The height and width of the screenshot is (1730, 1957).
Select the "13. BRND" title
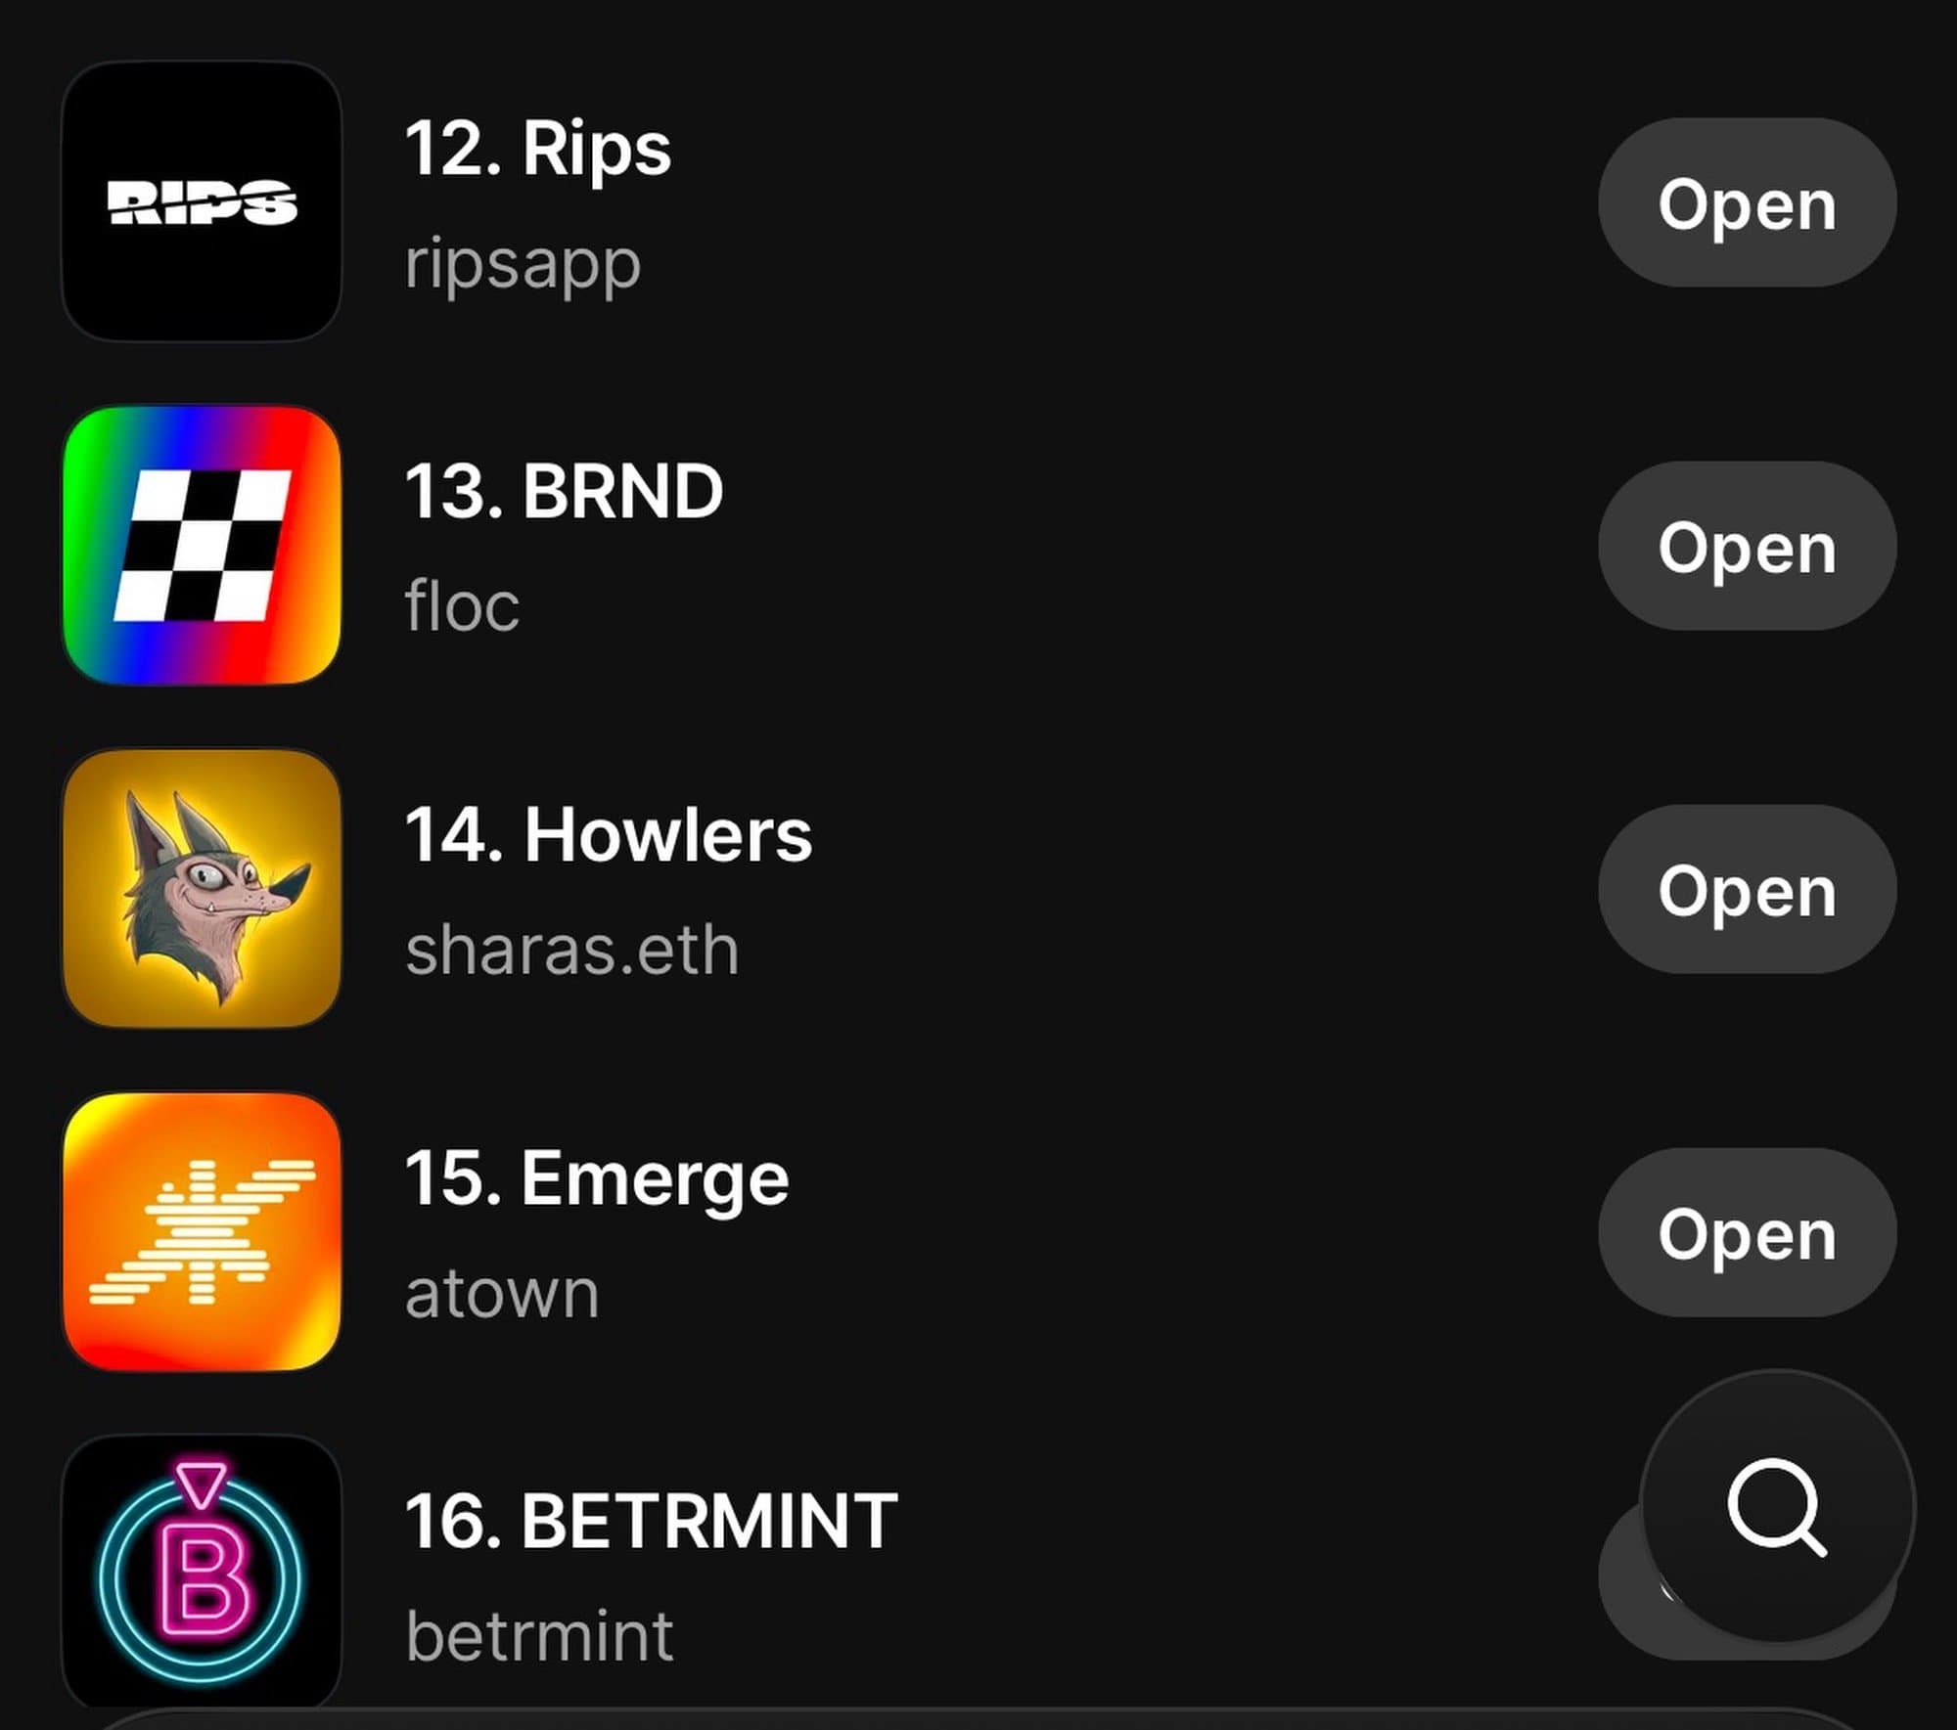565,491
